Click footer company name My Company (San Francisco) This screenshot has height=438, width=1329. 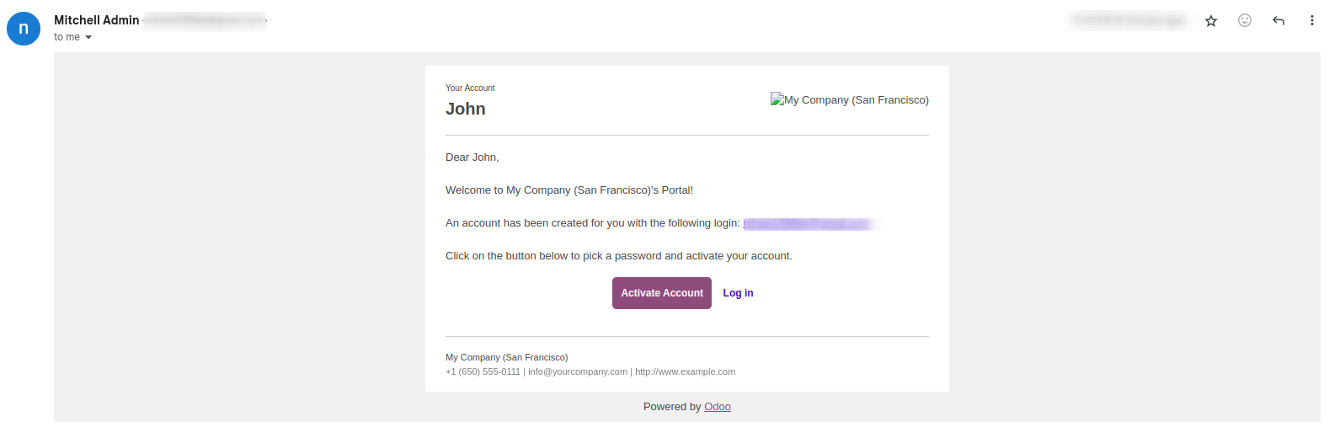(x=507, y=357)
